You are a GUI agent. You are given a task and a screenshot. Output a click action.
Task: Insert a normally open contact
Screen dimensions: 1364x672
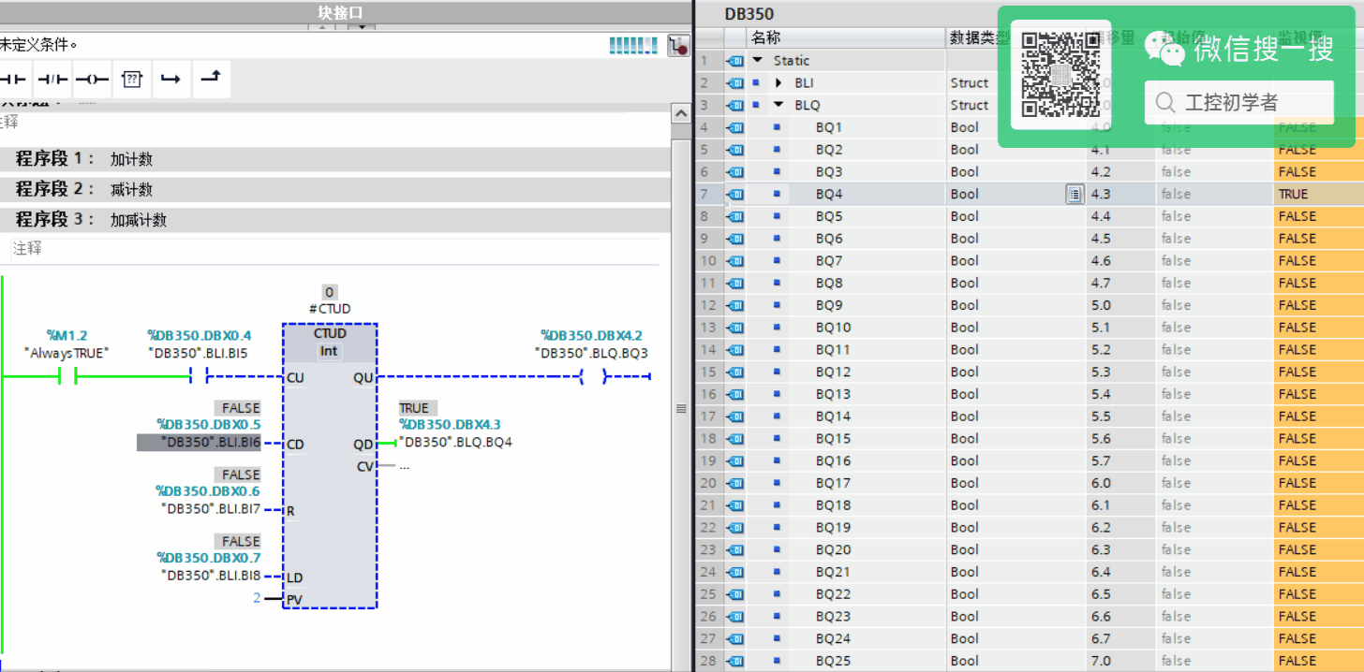[x=13, y=80]
